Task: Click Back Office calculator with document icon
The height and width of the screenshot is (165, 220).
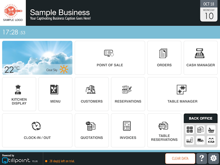Action: (x=200, y=129)
